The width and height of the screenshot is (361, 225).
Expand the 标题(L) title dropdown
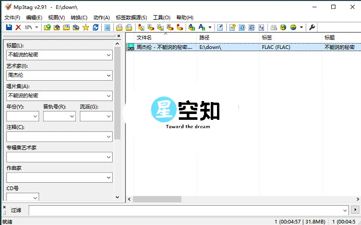(109, 55)
